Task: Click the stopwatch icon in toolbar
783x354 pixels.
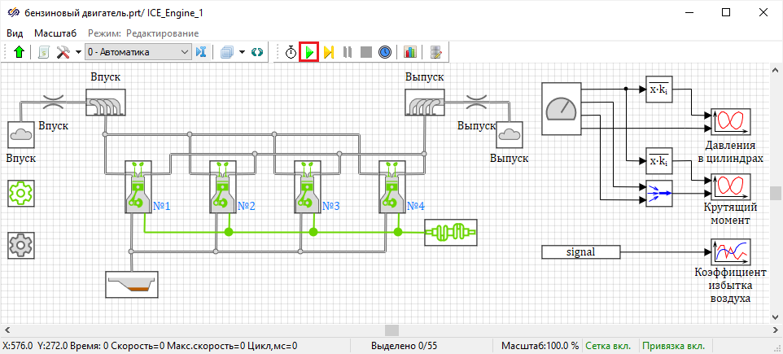Action: pos(291,52)
